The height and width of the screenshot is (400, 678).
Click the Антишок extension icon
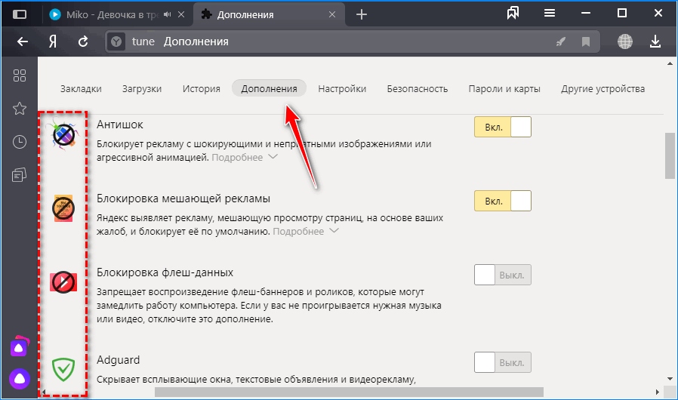click(63, 134)
